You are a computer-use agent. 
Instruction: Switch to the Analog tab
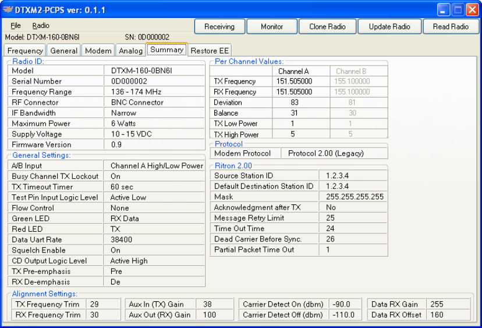(x=130, y=51)
